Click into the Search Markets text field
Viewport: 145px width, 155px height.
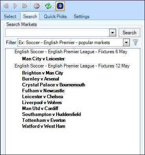57,33
